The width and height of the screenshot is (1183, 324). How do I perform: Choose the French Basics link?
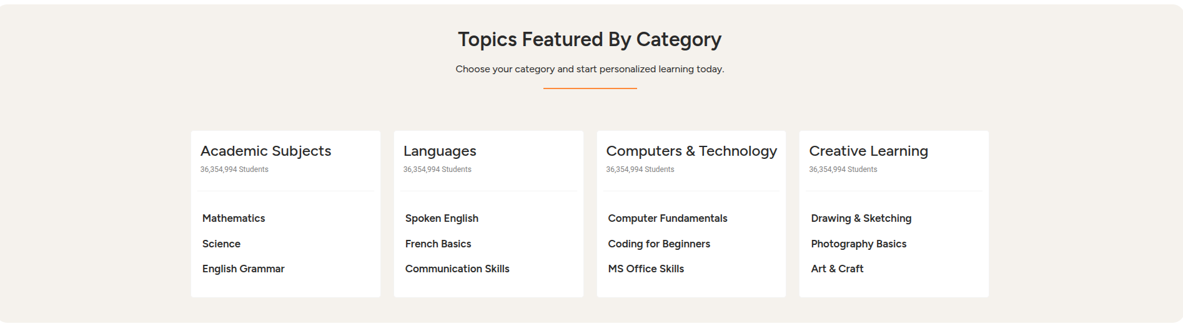coord(438,244)
